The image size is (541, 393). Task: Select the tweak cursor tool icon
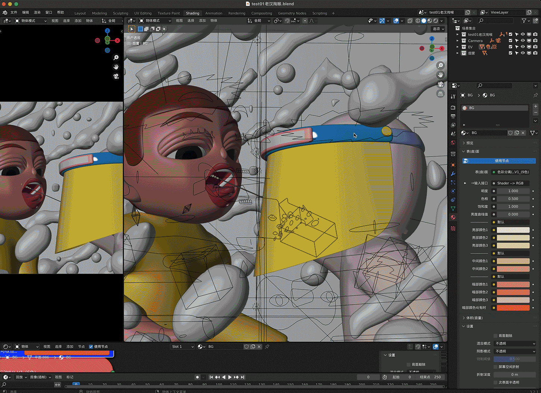tap(132, 29)
